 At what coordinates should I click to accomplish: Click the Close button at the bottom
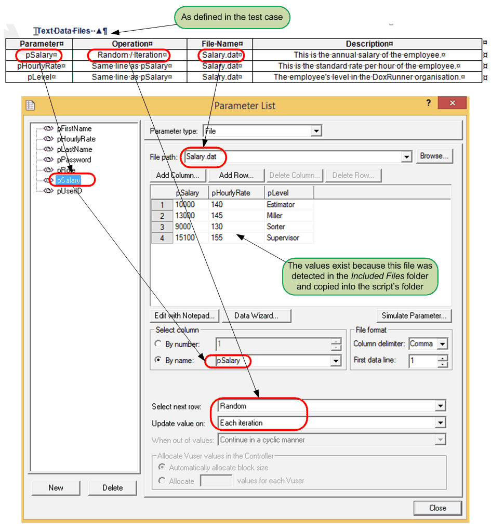[437, 508]
